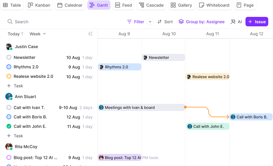Viewport: 273px width, 166px height.
Task: Switch to the Kanban view tab
Action: pyautogui.click(x=39, y=5)
